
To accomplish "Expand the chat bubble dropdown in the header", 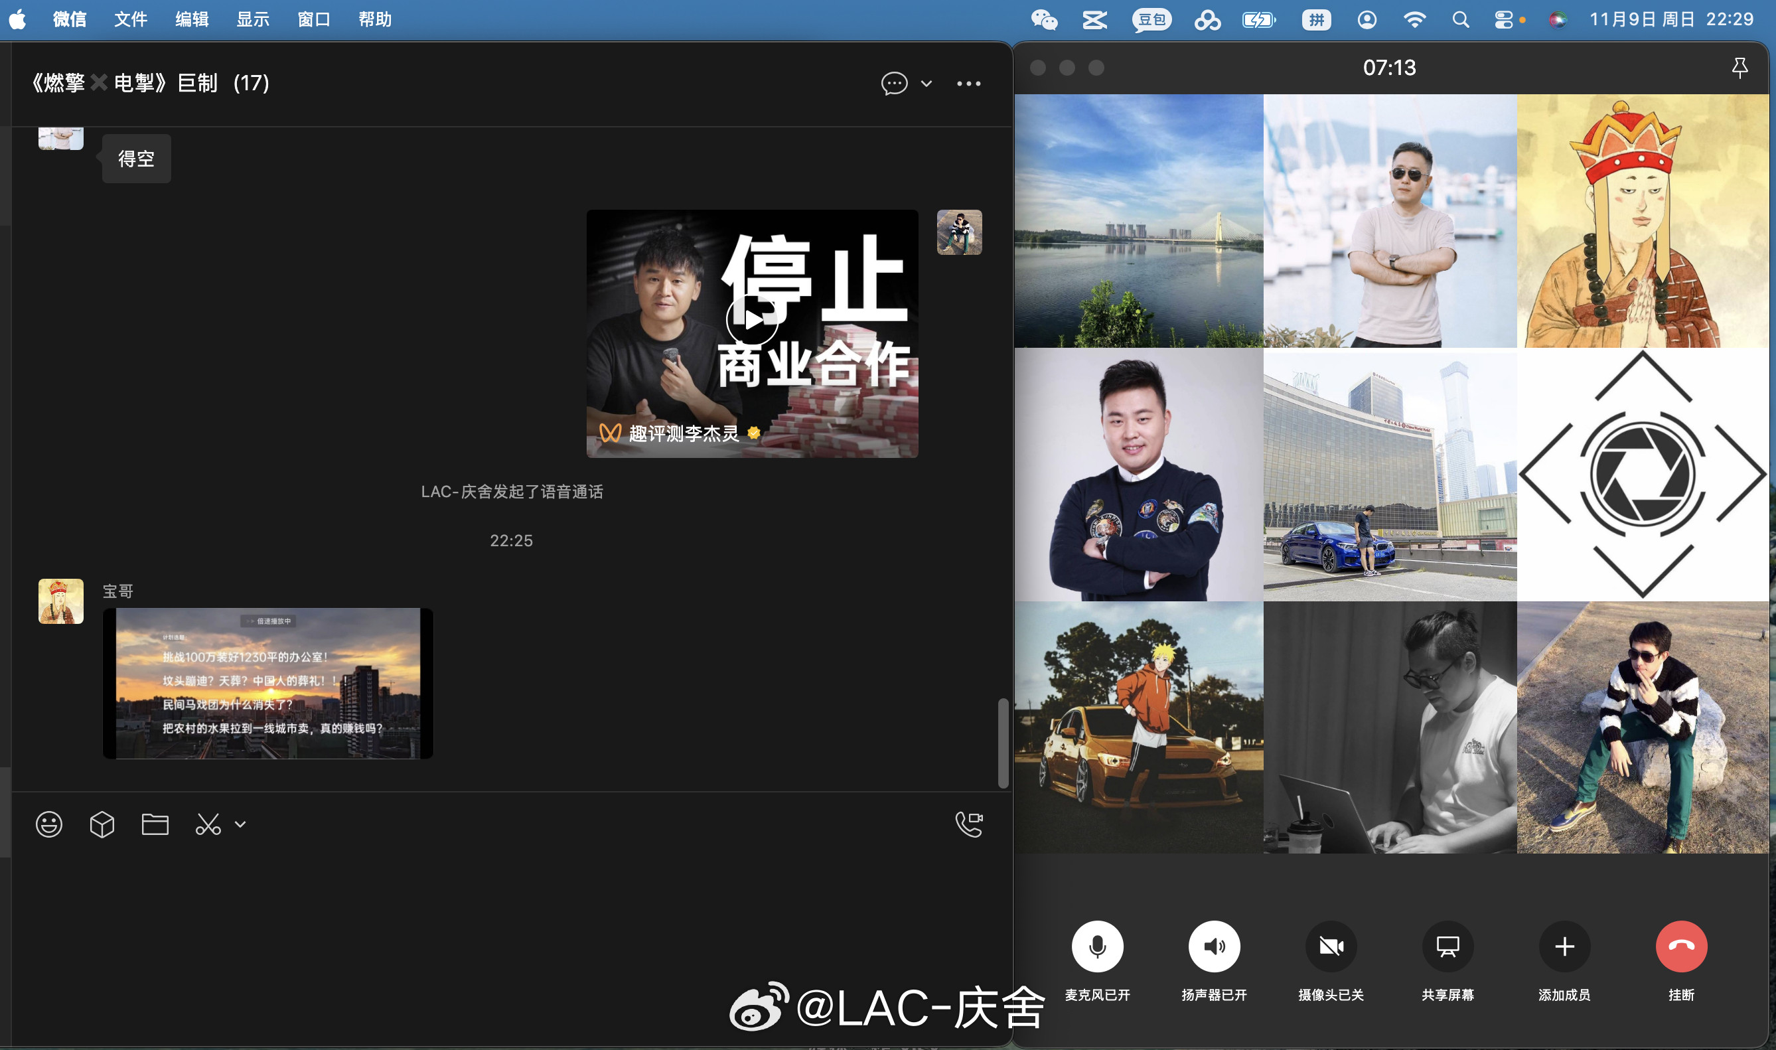I will point(926,84).
